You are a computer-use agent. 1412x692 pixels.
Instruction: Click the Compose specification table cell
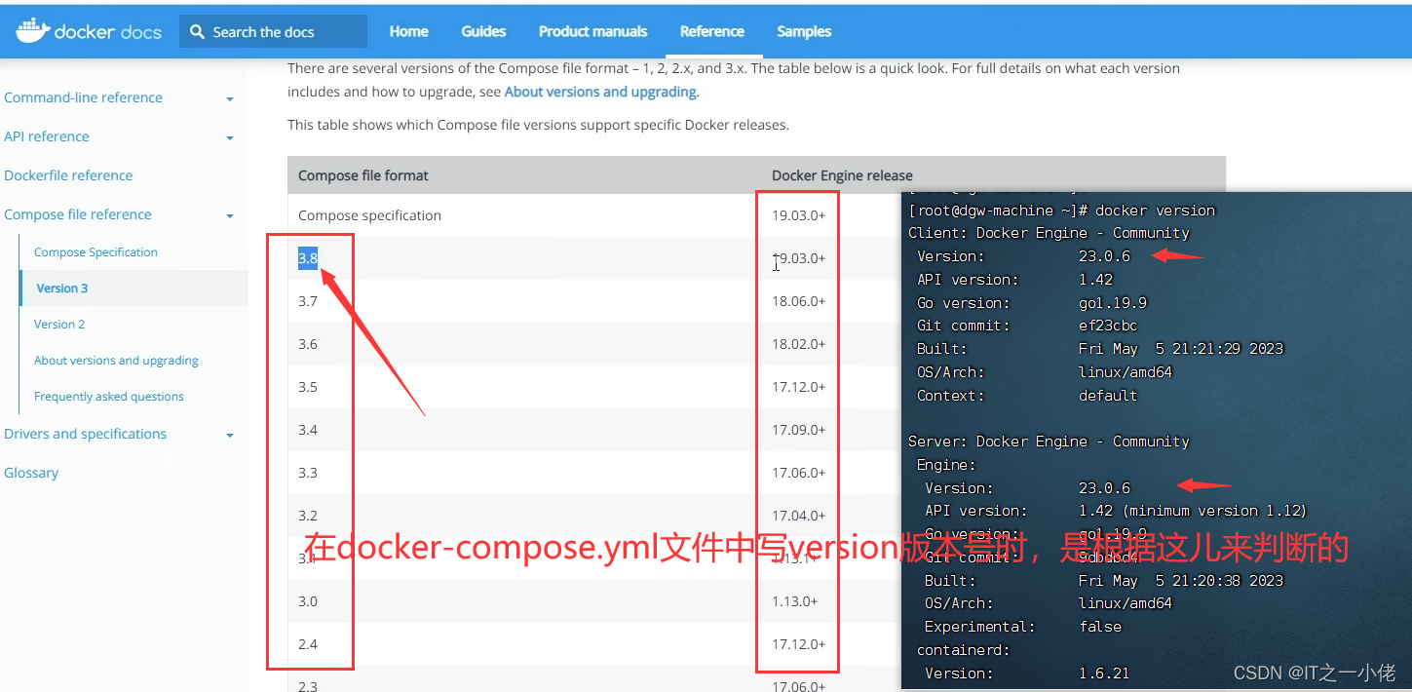[x=369, y=215]
